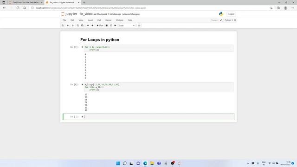Go back in browser history
Viewport: 297px width, 167px height.
[x=4, y=8]
